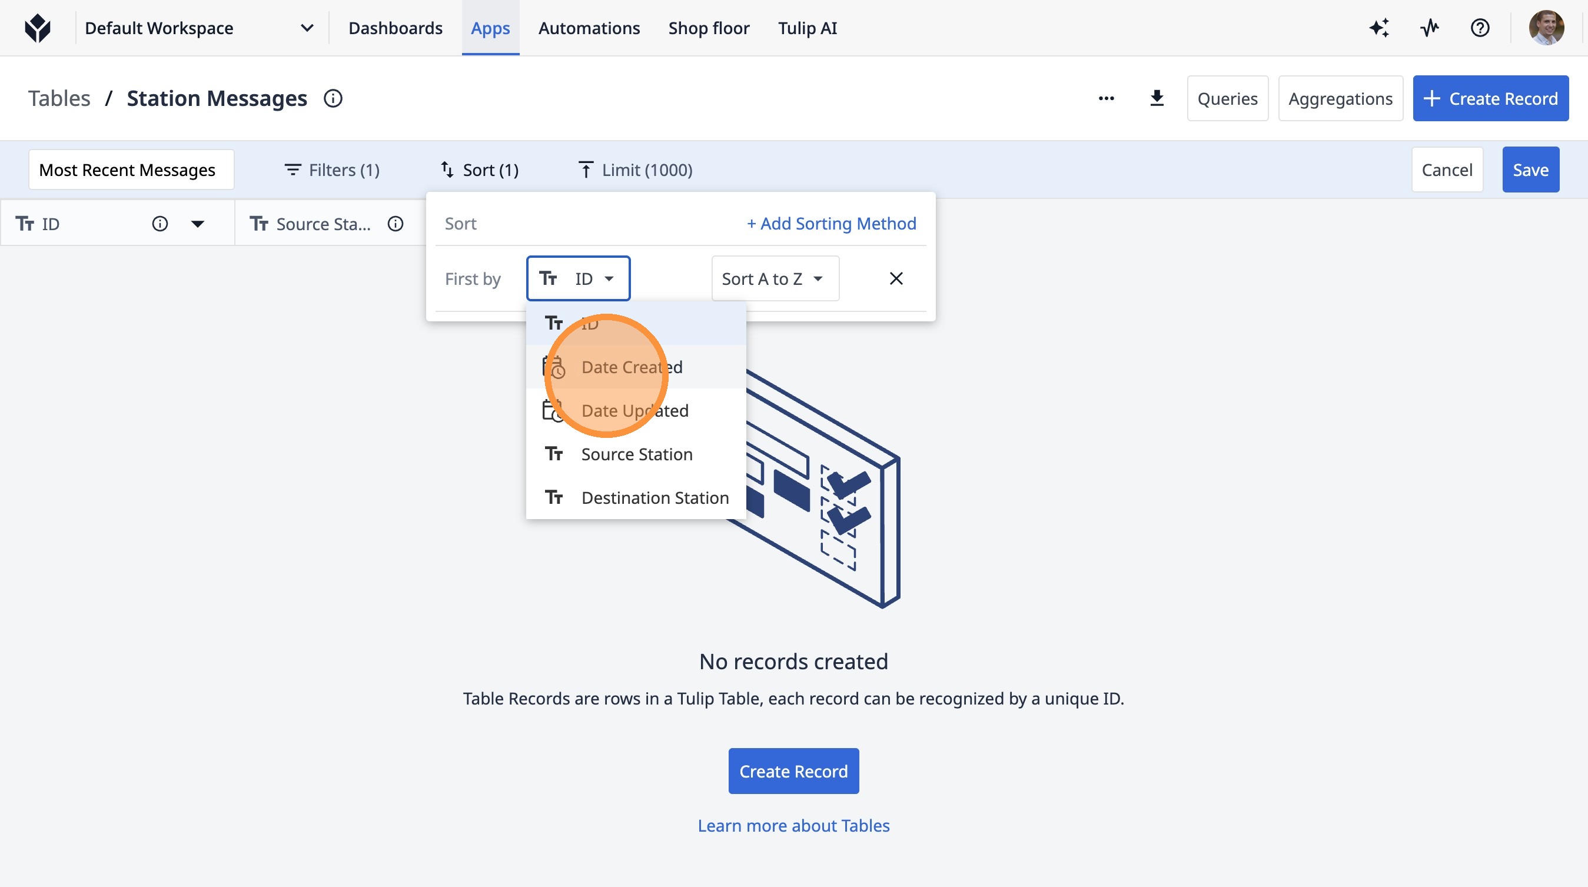Open the three-dot more options menu
Screen dimensions: 1588x887
click(1106, 99)
